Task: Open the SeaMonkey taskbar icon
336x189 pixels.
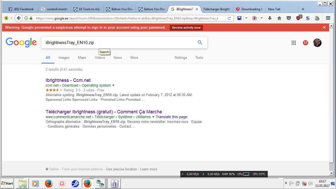Action: coord(75,183)
